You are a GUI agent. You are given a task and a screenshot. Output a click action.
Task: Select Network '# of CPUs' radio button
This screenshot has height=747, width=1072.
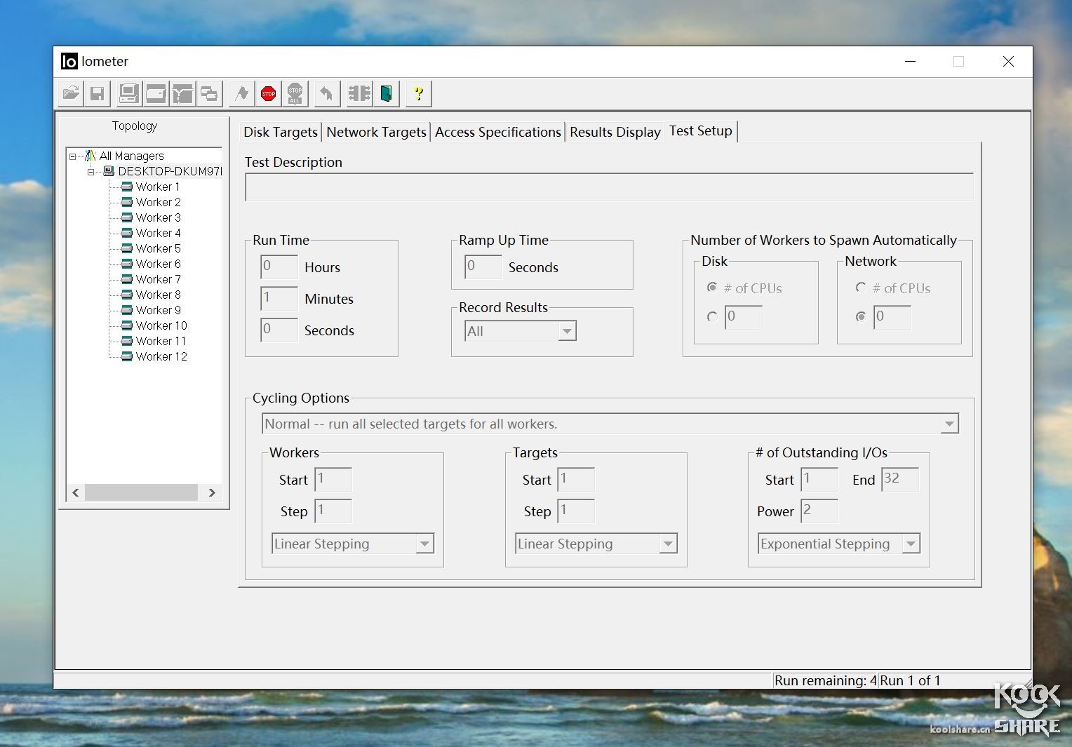click(x=861, y=288)
